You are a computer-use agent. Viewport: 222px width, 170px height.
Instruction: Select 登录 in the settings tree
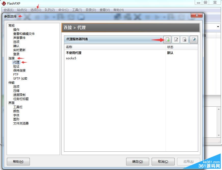point(16,54)
